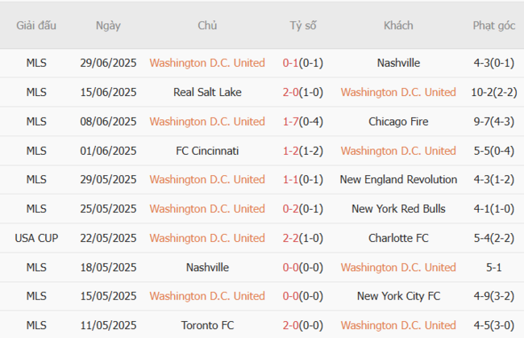524x338 pixels.
Task: Open the Chicago Fire team link
Action: click(398, 121)
